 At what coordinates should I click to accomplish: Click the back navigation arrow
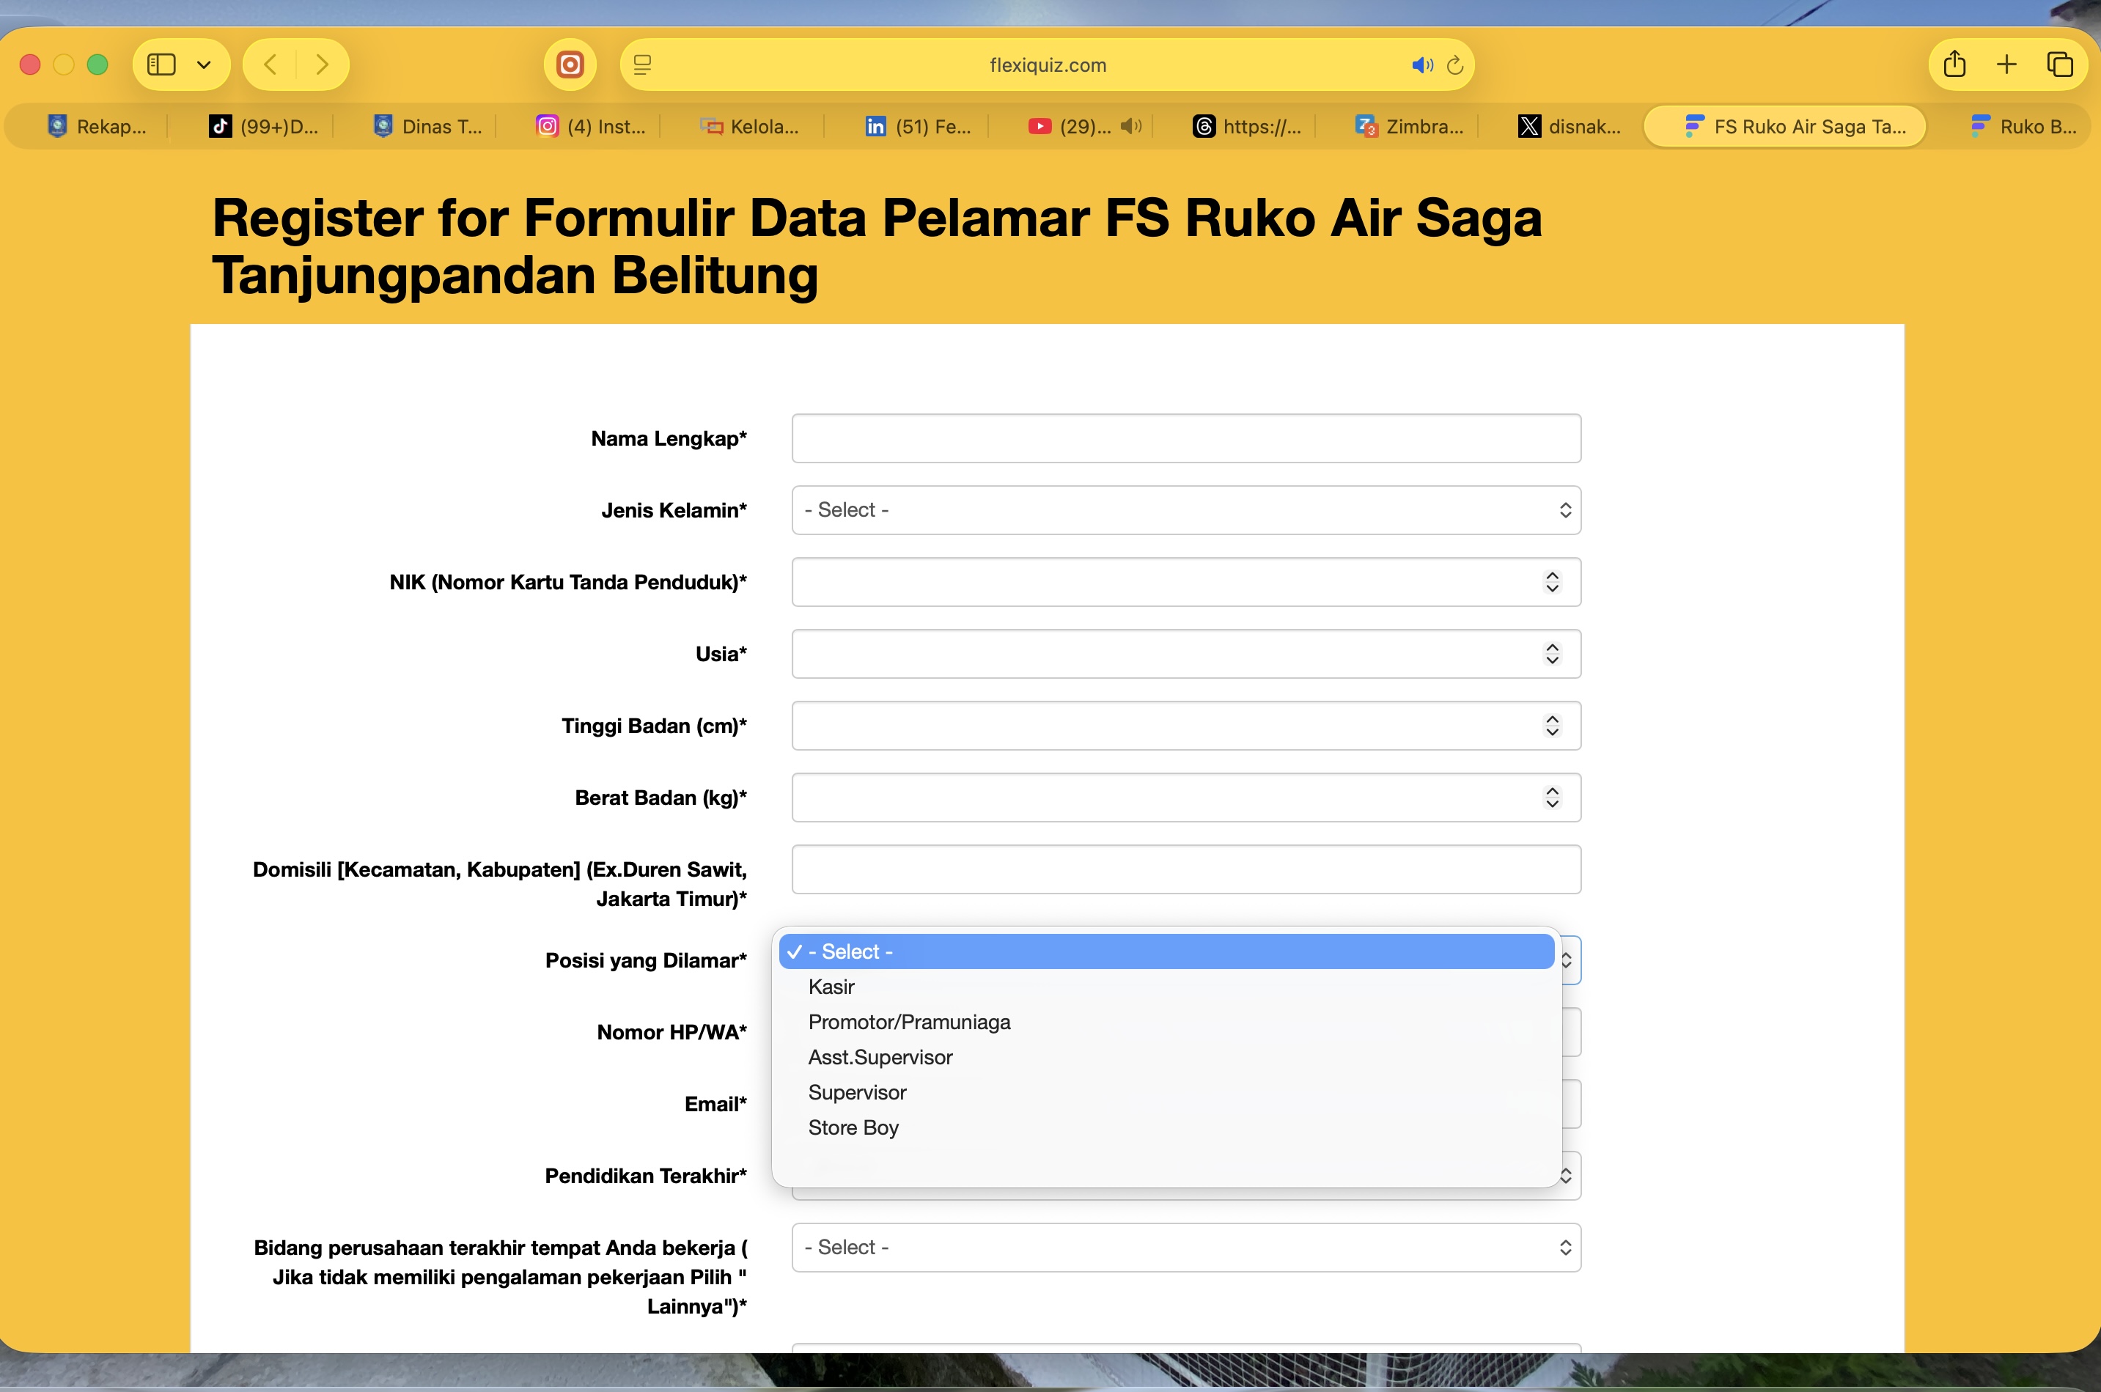coord(271,65)
